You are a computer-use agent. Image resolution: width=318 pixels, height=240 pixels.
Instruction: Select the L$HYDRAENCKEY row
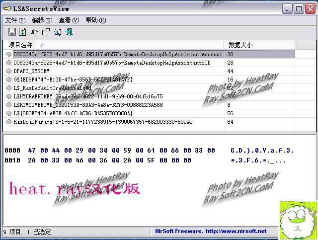(x=149, y=96)
